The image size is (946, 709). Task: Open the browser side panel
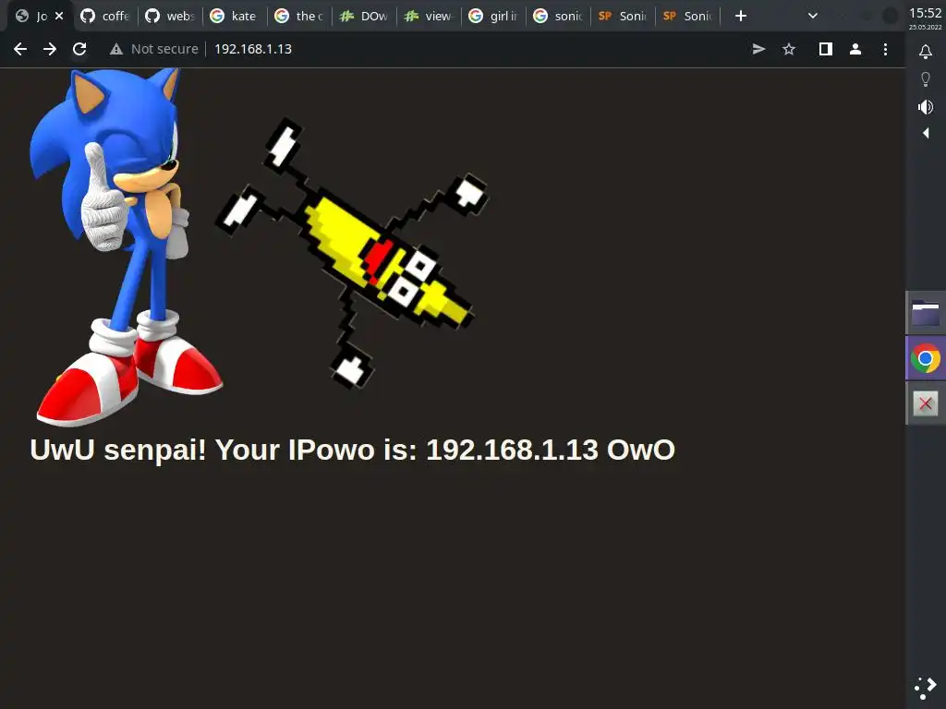point(825,49)
